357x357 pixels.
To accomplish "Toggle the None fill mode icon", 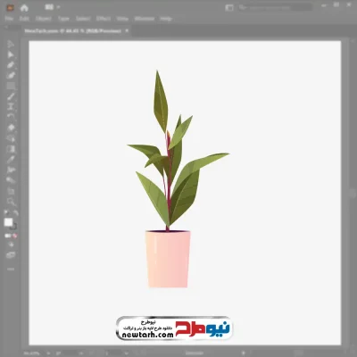I will (x=15, y=236).
